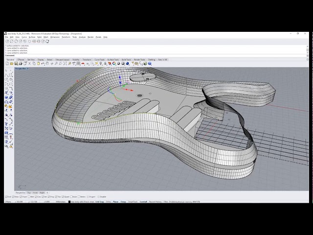Switch to the CPlanes toolbar tab
Viewport: 313px width, 235px height.
[21, 60]
